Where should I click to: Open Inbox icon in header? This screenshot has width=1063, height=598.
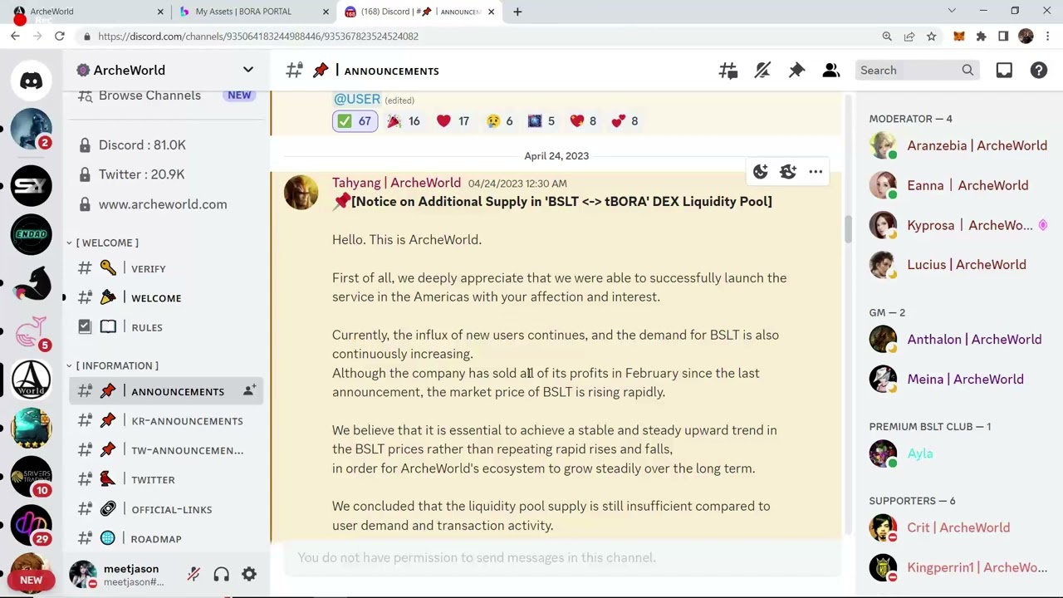[x=1004, y=71]
